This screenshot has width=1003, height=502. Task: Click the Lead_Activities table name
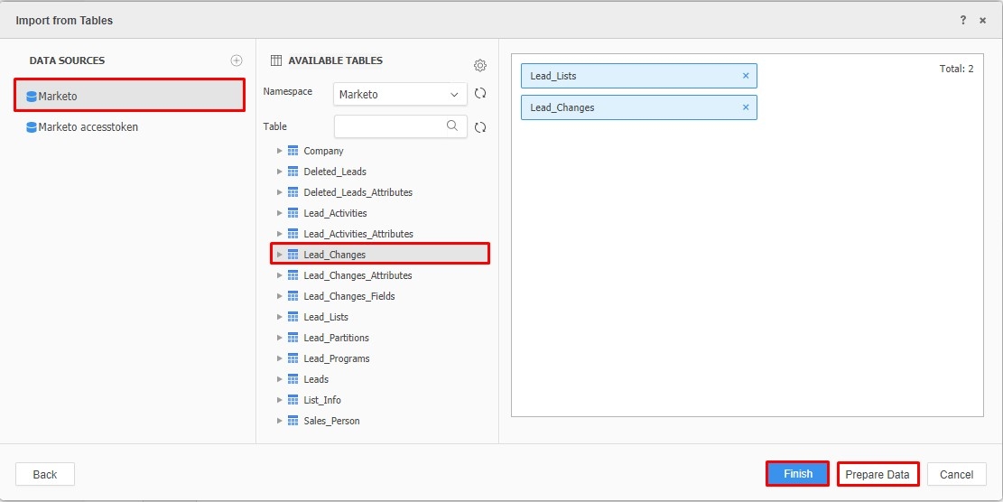(x=335, y=213)
